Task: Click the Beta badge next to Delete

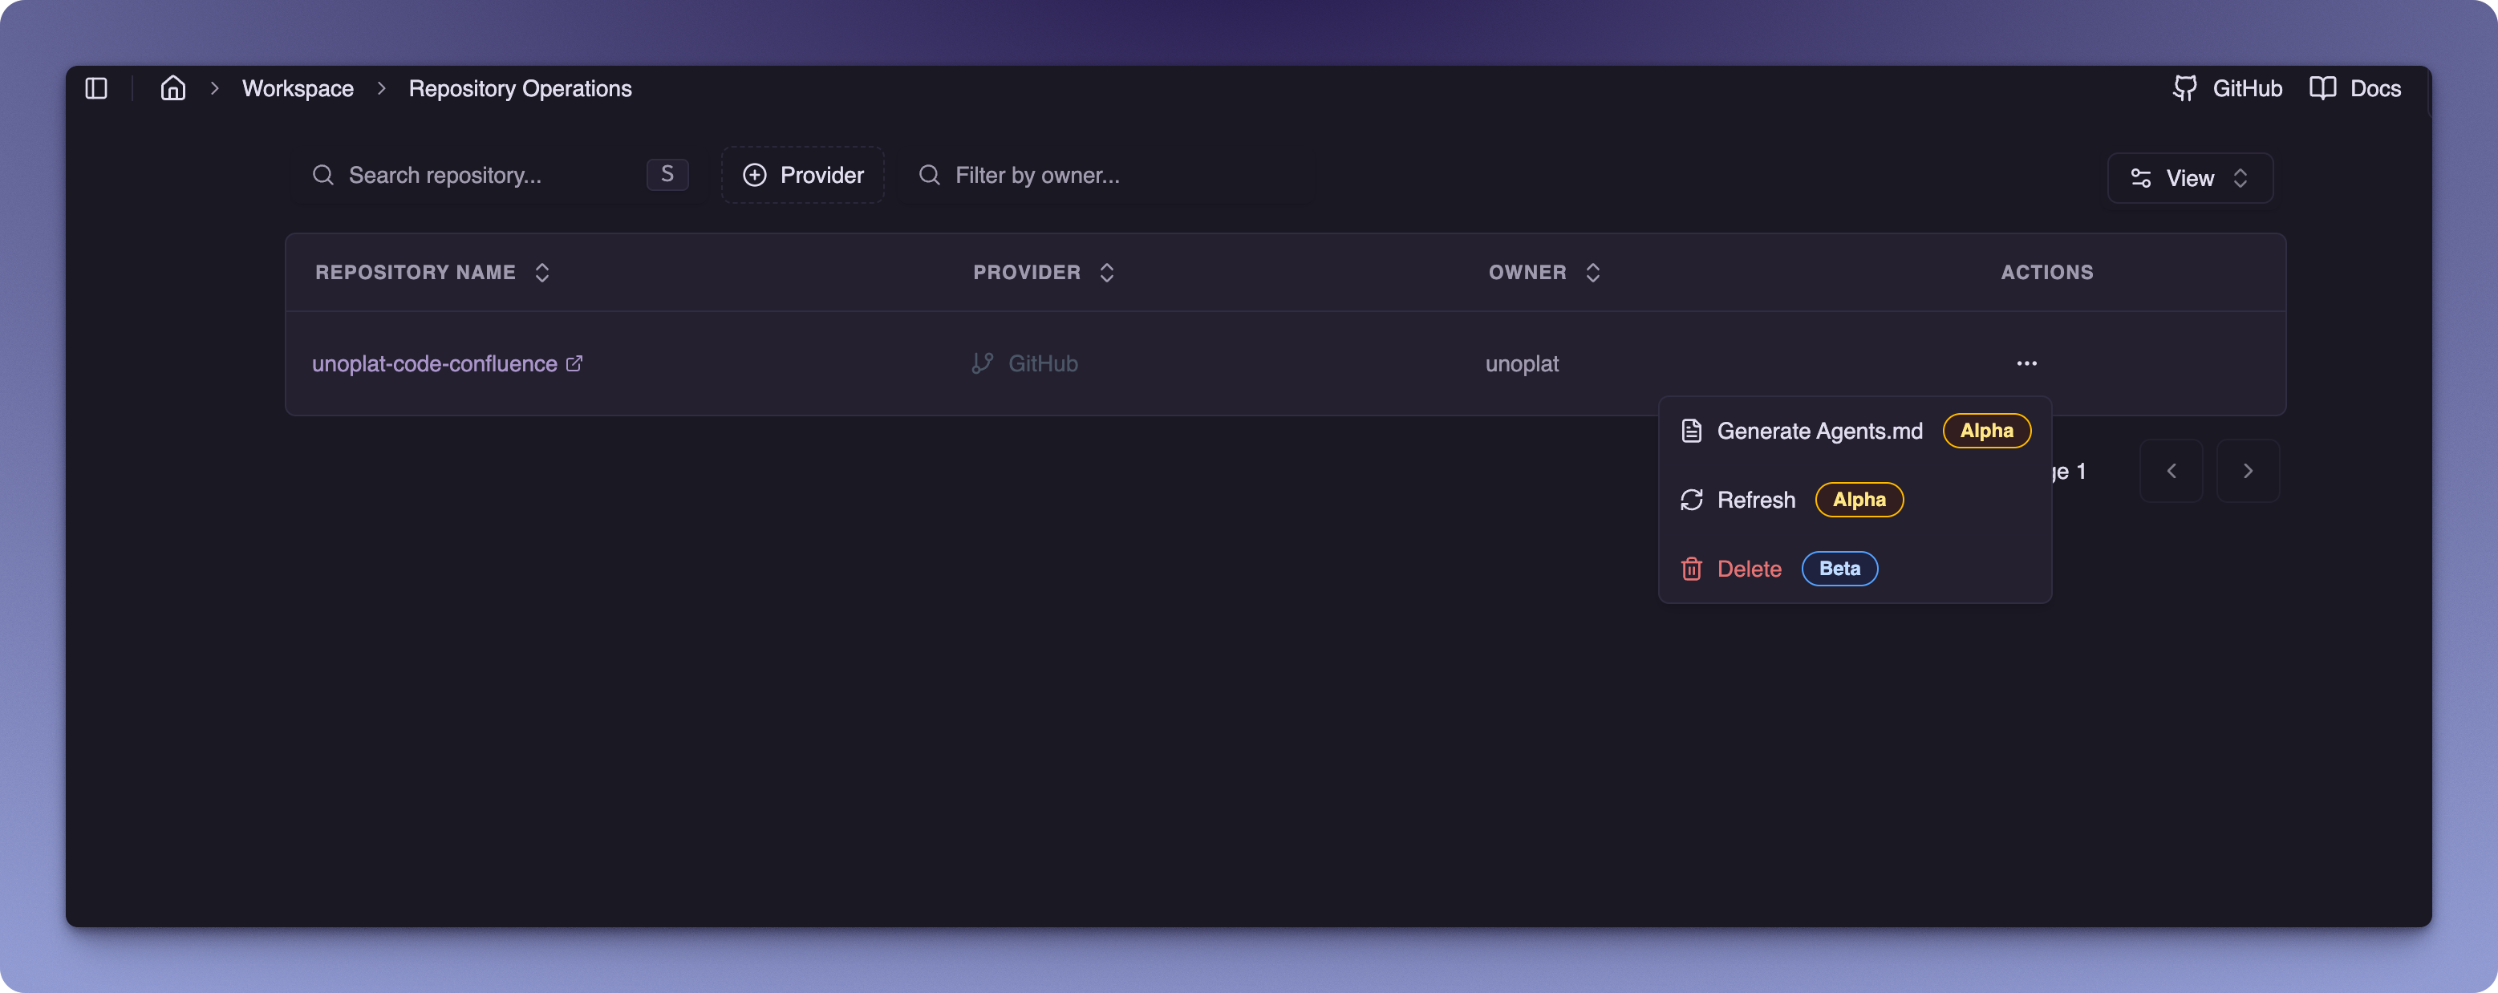Action: (x=1839, y=569)
